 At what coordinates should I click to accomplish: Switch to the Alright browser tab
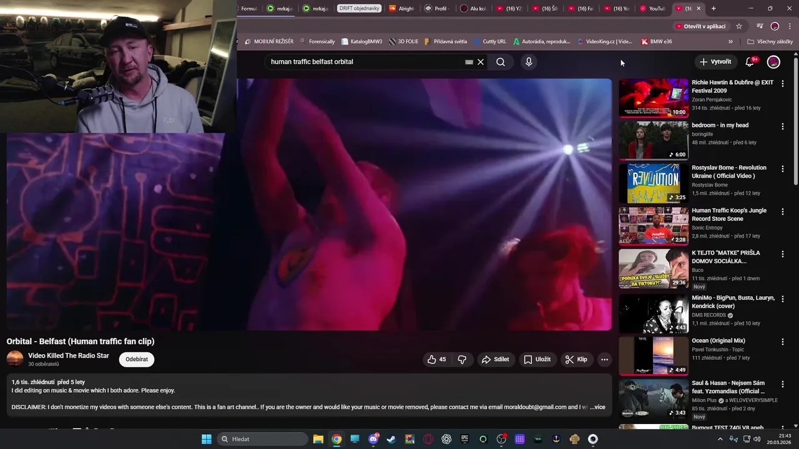point(401,8)
